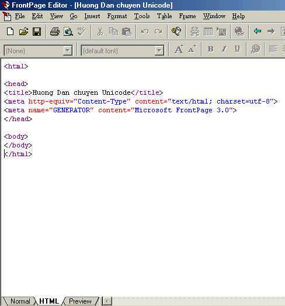
Task: Open the text color palette icon
Action: click(255, 49)
